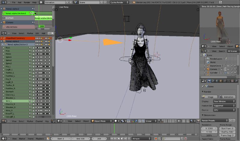Click the Cylinder object icon in outliner
This screenshot has height=141, width=240.
point(208,73)
